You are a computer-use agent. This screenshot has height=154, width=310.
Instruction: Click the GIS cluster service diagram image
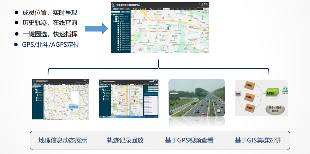(x=261, y=98)
